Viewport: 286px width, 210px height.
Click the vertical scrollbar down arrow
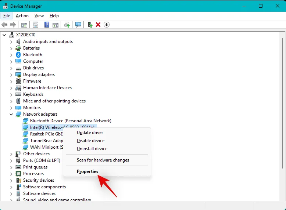click(x=283, y=198)
